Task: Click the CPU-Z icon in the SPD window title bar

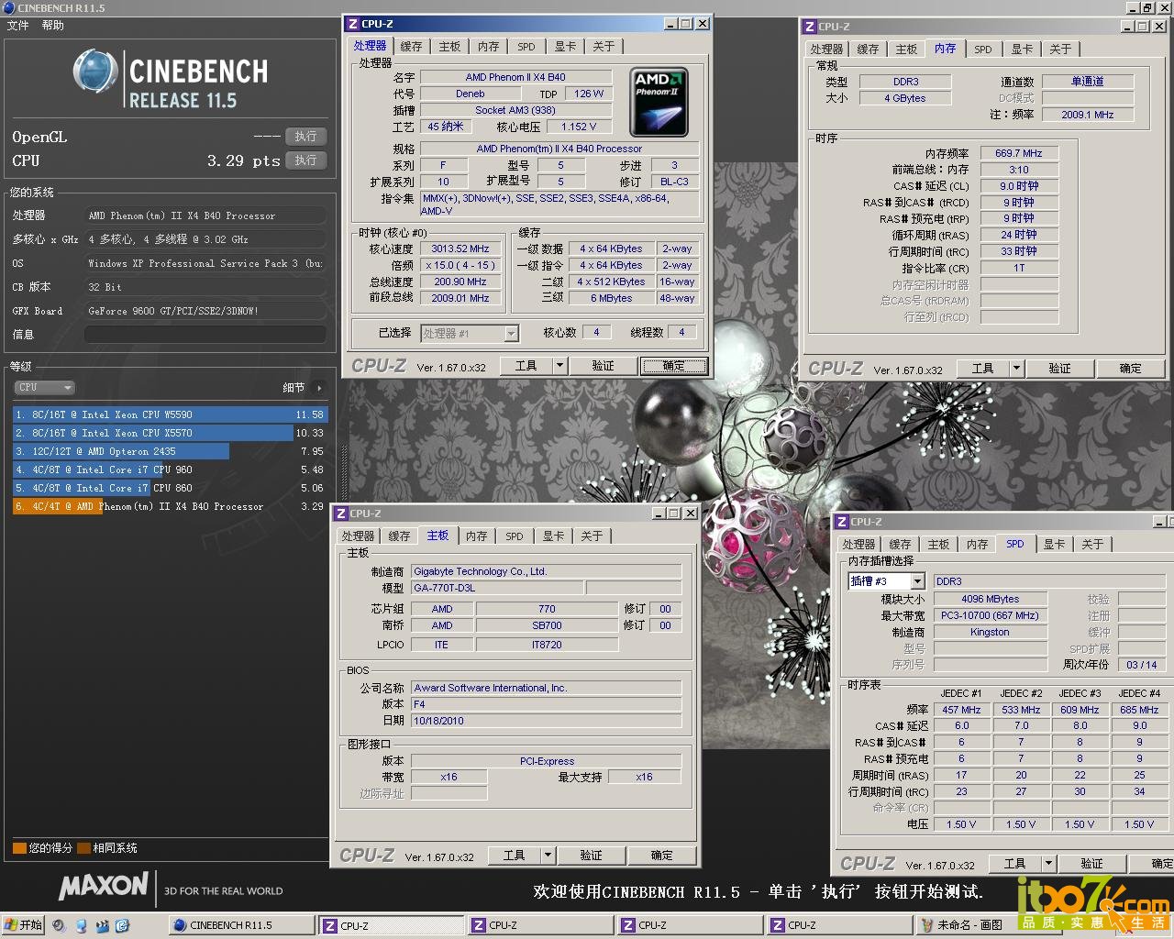Action: pos(841,522)
